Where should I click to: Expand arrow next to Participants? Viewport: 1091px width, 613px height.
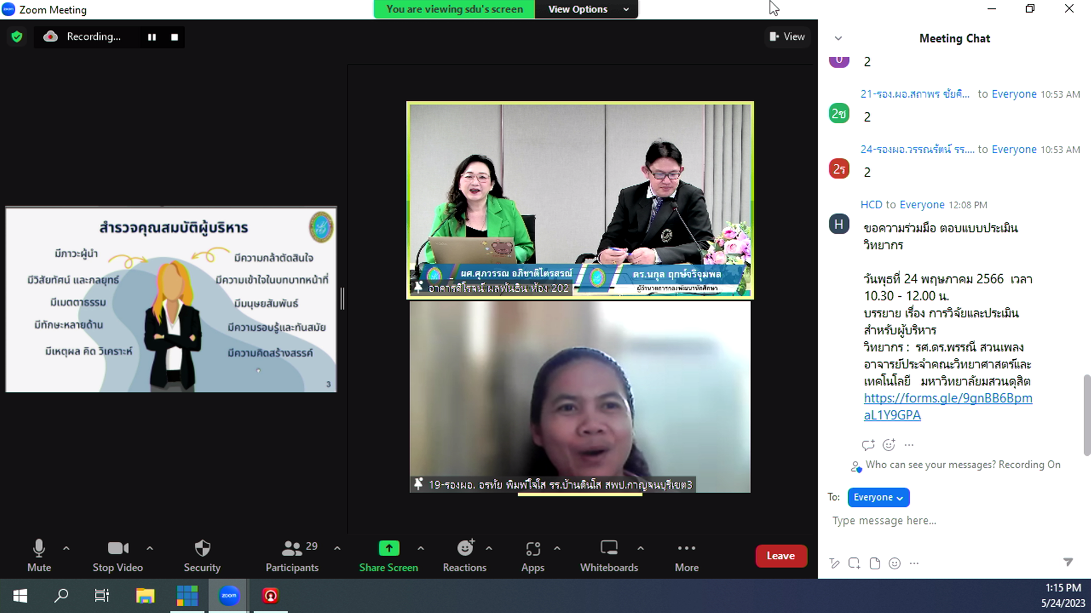point(337,548)
